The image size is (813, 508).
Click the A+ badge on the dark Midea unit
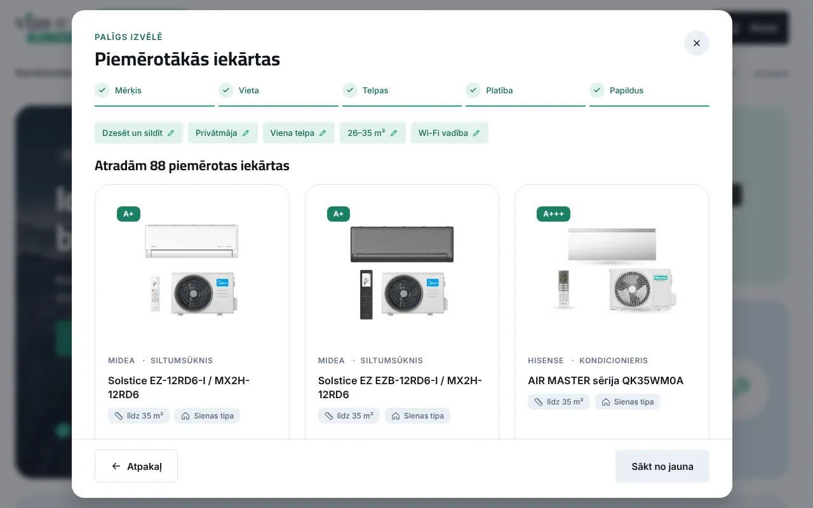click(339, 214)
